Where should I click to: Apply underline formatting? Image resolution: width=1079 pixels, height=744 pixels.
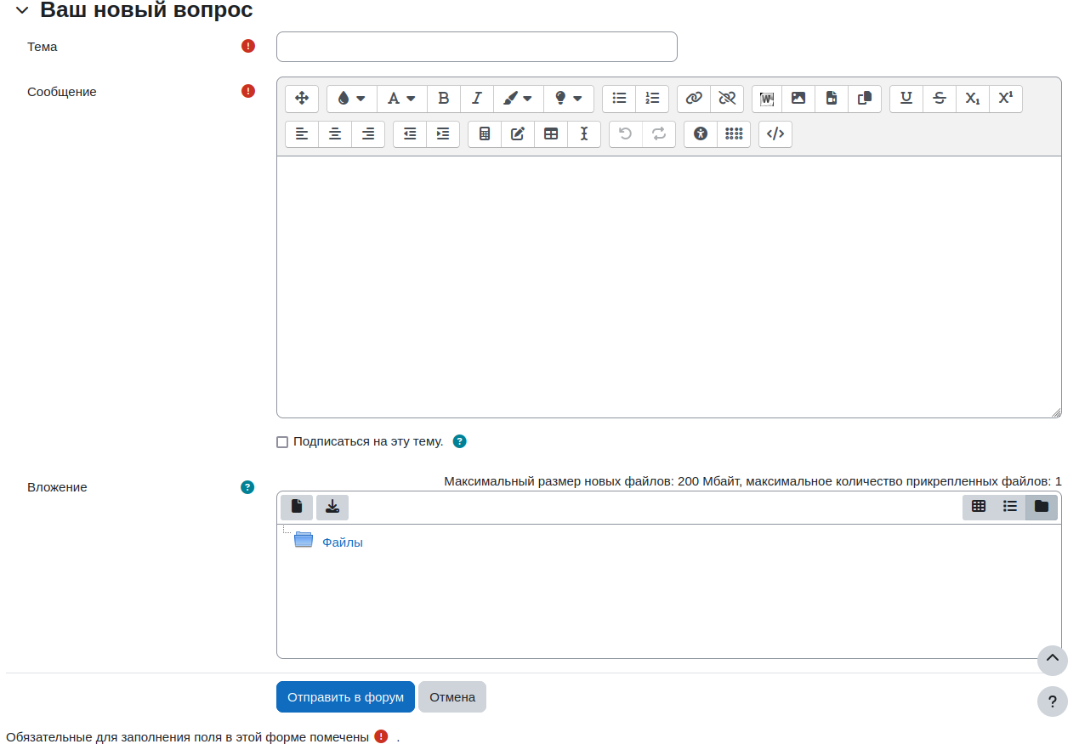click(x=906, y=99)
